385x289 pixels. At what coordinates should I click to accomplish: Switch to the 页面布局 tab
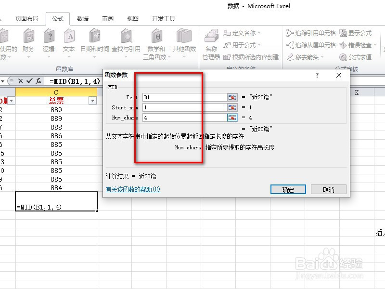pyautogui.click(x=27, y=19)
